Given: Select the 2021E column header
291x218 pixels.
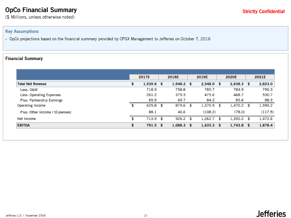Looking at the screenshot, I should [260, 77].
